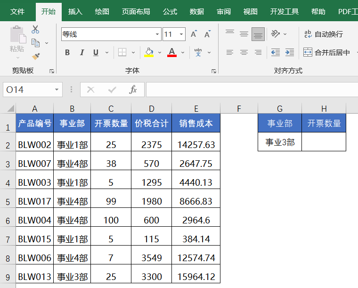Select cell G2 containing 事业3部

tap(280, 142)
